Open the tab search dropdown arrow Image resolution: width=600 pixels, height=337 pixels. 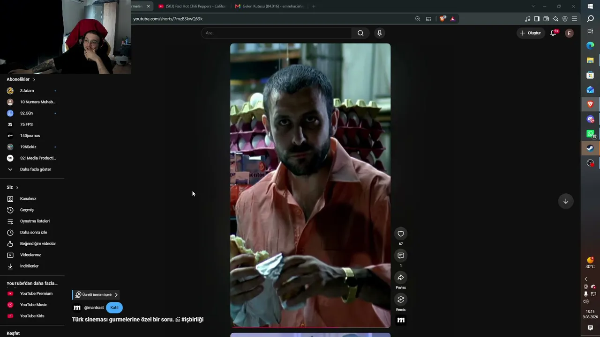533,6
